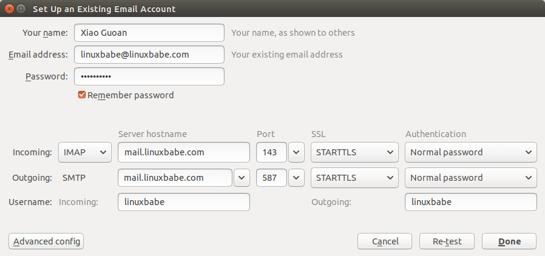Open outgoing Authentication Normal password dropdown

470,178
